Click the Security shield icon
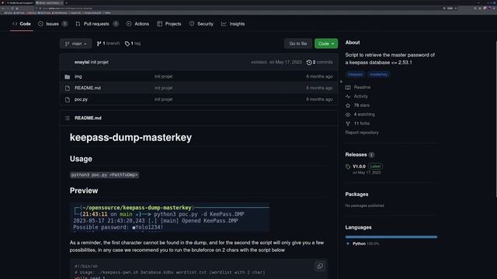The image size is (497, 279). click(x=192, y=24)
